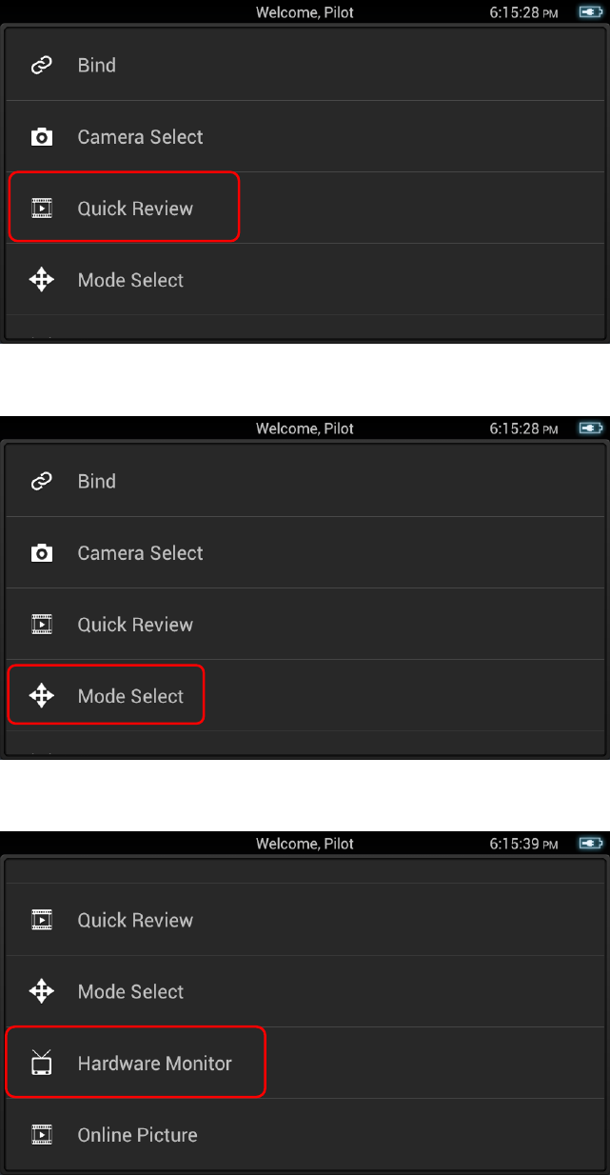610x1175 pixels.
Task: Choose Mode Select in the bottom screenshot
Action: [x=130, y=991]
